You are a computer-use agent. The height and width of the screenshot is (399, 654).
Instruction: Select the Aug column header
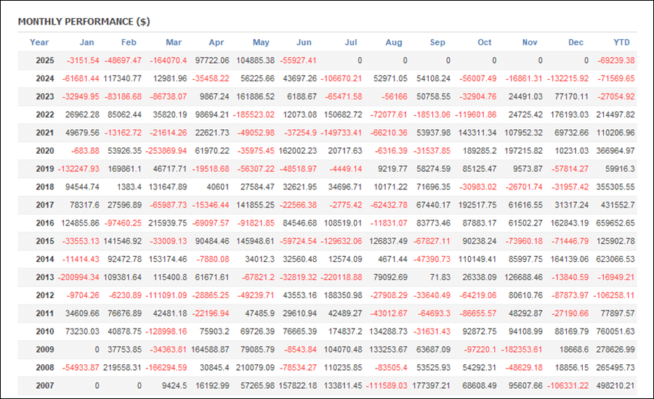point(394,42)
